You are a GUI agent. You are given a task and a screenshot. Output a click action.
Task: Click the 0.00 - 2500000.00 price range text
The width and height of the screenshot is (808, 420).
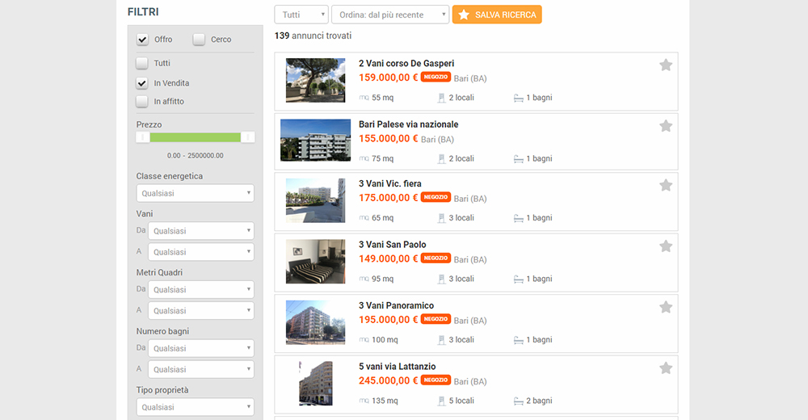(196, 155)
